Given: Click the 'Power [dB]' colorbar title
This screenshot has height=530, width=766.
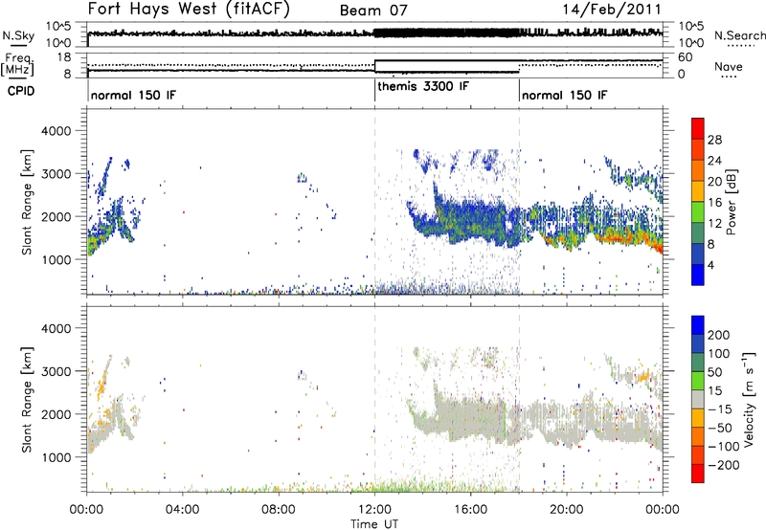Looking at the screenshot, I should (x=732, y=202).
